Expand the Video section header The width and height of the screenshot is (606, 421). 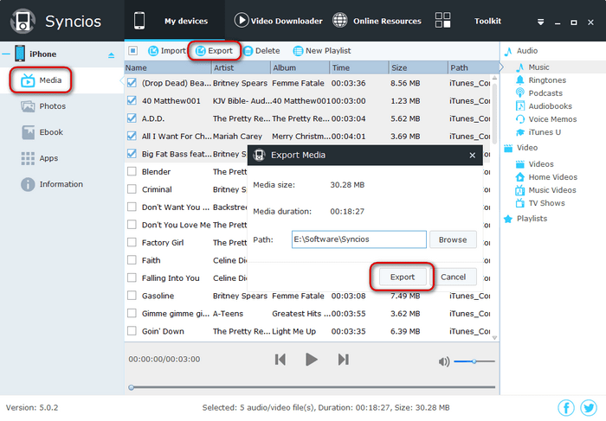tap(520, 148)
